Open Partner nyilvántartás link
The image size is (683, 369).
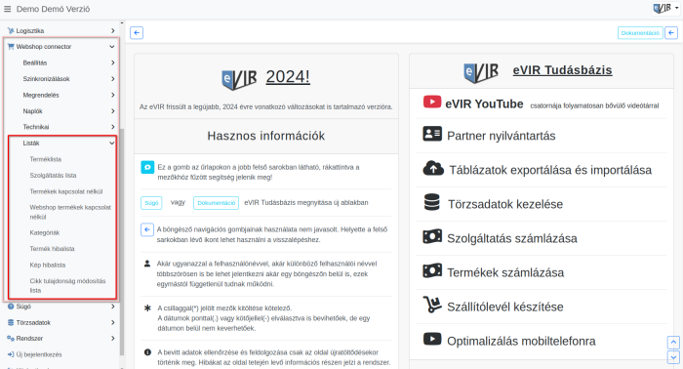(501, 136)
